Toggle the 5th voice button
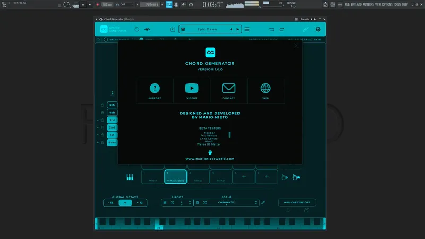This screenshot has width=425, height=239. pyautogui.click(x=112, y=105)
